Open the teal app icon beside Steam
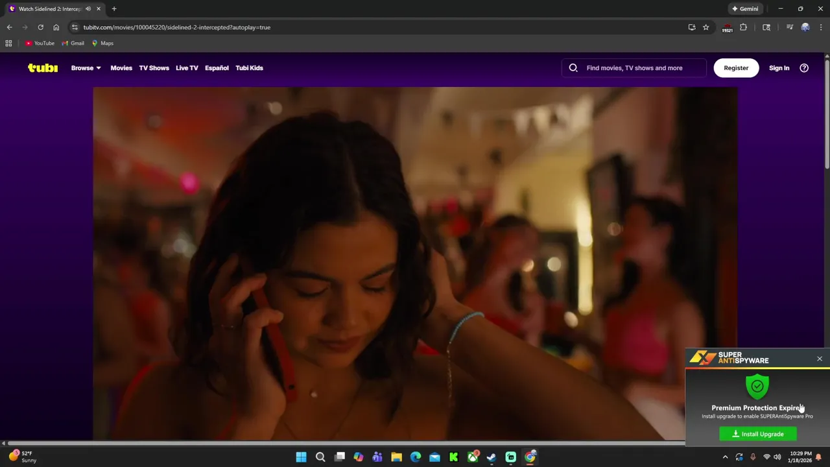 511,457
